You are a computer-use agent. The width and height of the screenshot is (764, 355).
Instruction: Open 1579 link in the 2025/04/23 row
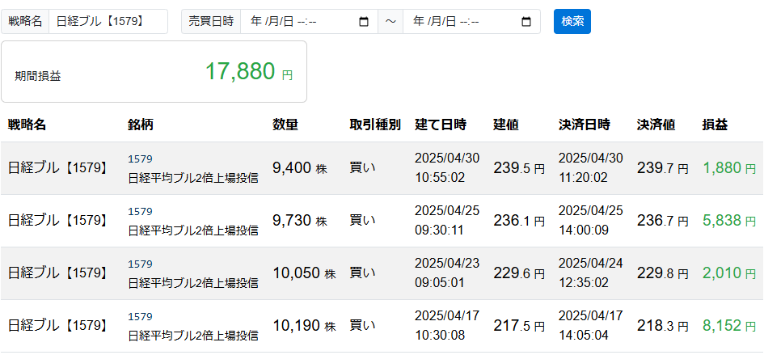pyautogui.click(x=141, y=264)
